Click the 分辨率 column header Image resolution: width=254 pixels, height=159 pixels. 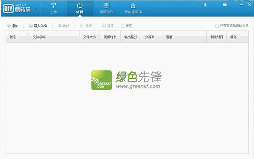tap(152, 37)
